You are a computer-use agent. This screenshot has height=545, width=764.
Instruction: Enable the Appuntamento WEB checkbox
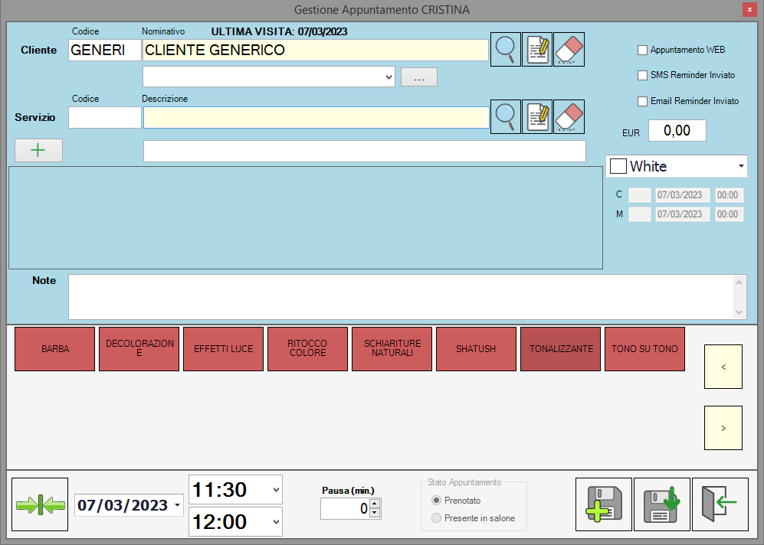643,51
